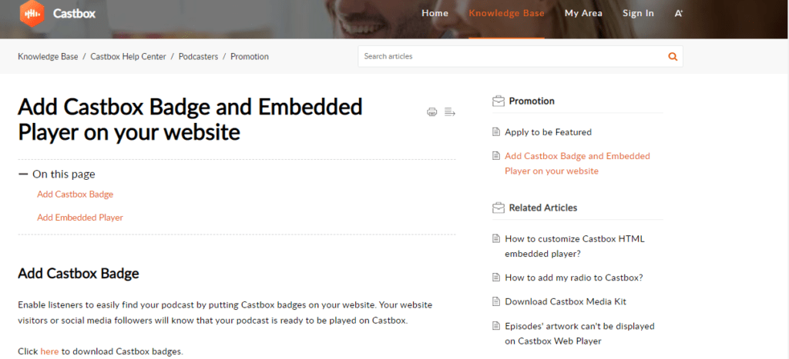
Task: Click the Sign In link
Action: [638, 13]
